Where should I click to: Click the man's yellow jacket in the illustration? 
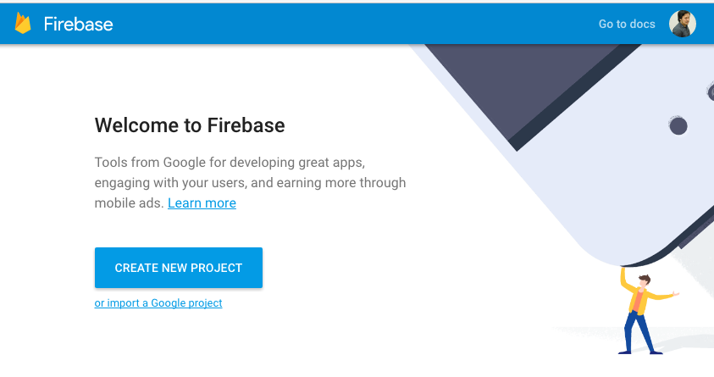pos(639,298)
